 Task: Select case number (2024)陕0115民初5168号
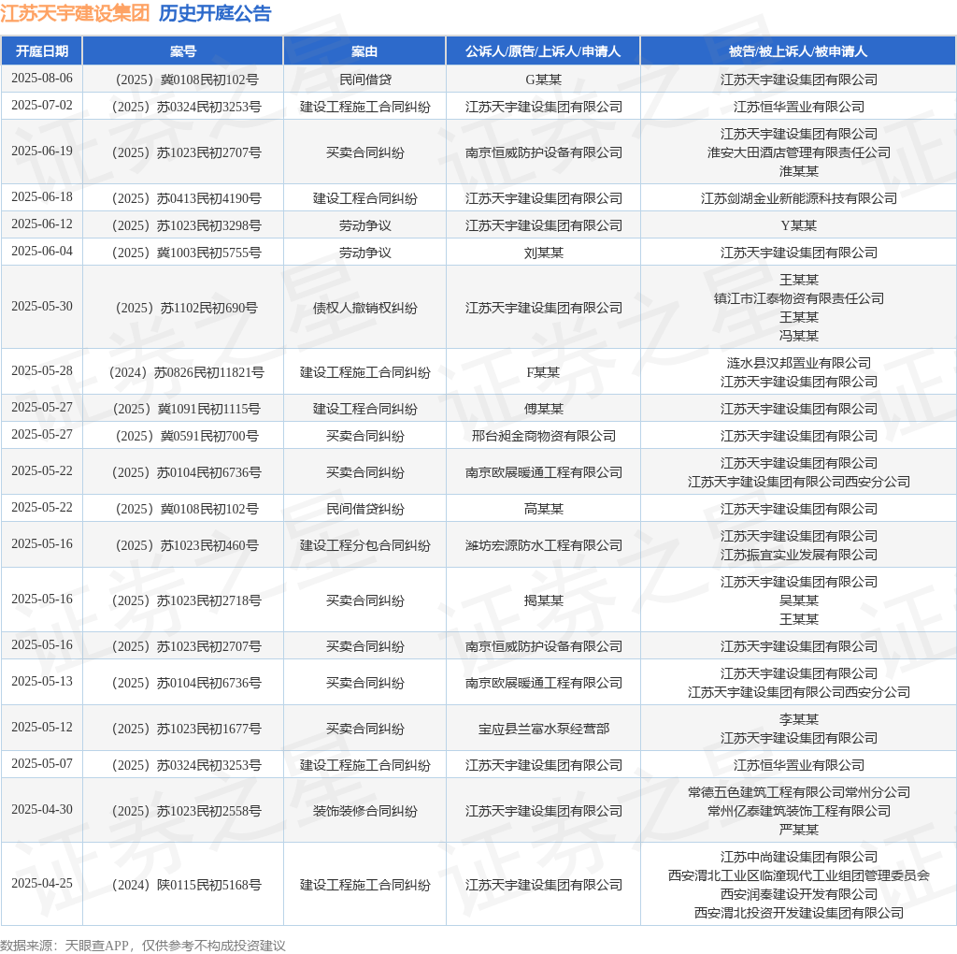(x=187, y=885)
